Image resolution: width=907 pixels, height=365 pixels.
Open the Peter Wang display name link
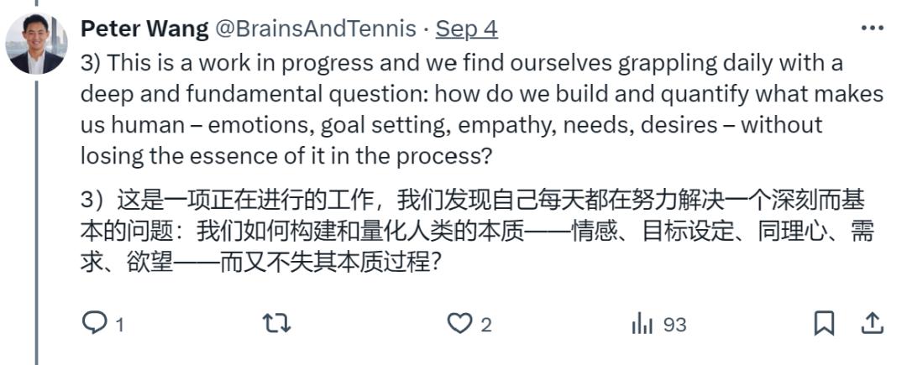click(144, 29)
